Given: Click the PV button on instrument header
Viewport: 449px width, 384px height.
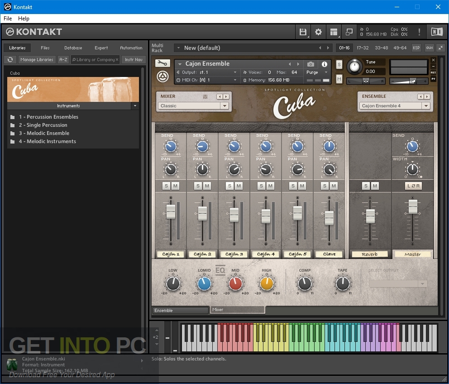Looking at the screenshot, I should tap(433, 79).
